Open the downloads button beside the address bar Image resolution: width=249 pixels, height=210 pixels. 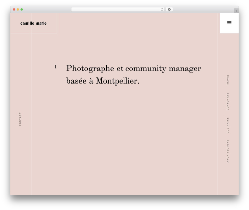pyautogui.click(x=169, y=10)
